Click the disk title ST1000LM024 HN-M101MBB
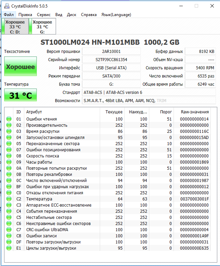The height and width of the screenshot is (266, 220). coord(90,42)
